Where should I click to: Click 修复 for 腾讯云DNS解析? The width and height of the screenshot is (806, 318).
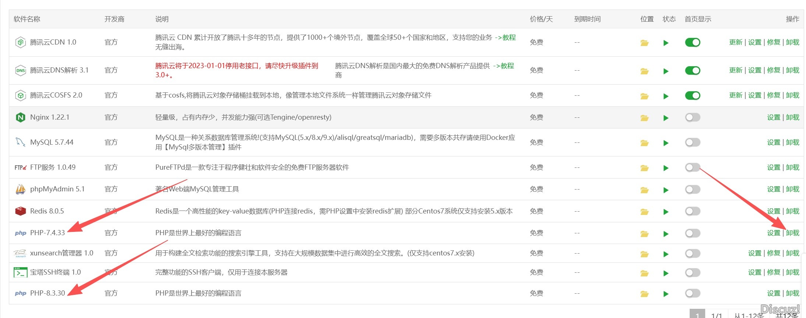point(774,70)
